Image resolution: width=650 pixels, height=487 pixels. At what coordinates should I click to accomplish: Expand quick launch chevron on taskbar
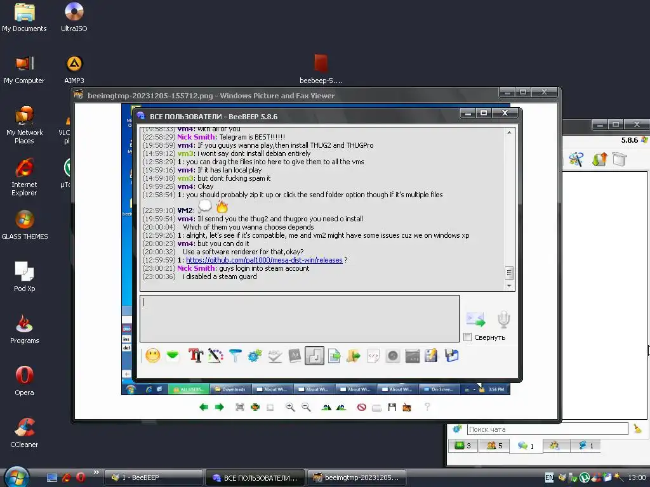coord(96,472)
